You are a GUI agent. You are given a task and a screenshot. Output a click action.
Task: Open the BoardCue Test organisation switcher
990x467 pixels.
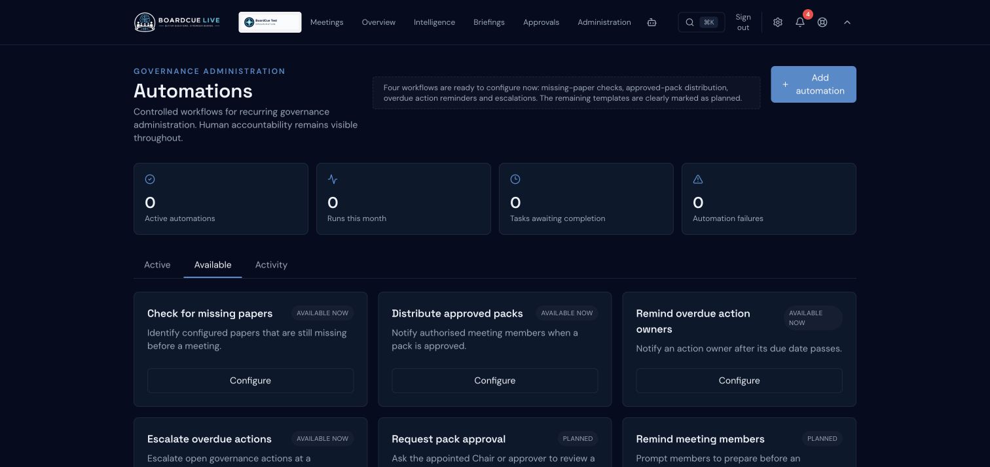(x=270, y=22)
